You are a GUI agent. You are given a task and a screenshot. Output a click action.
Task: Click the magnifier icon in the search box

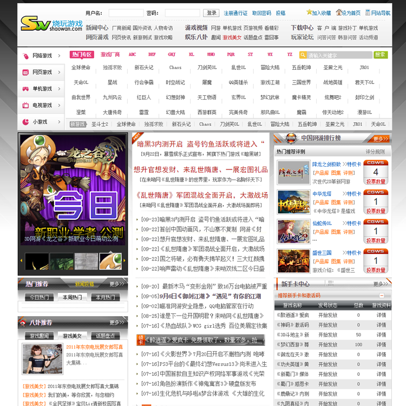tap(303, 55)
